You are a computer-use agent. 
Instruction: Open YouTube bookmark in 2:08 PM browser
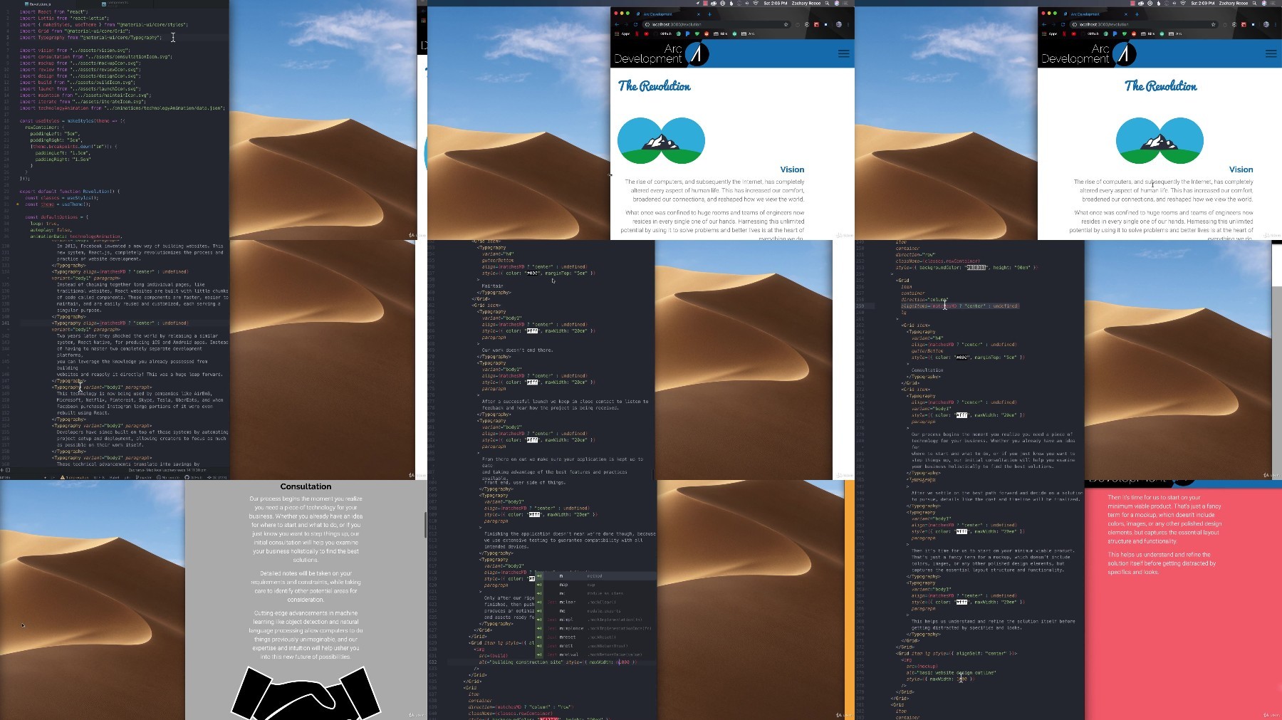click(x=647, y=33)
